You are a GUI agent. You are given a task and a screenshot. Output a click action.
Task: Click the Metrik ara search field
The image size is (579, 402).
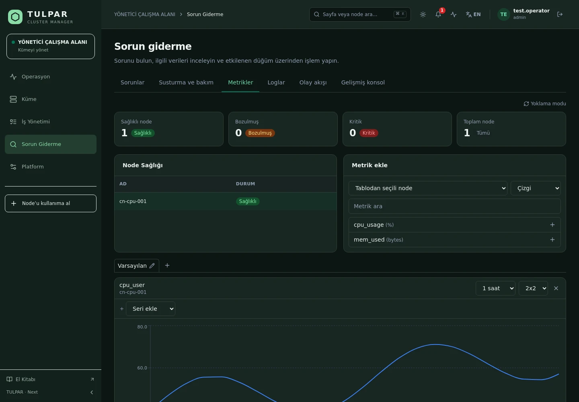tap(455, 206)
